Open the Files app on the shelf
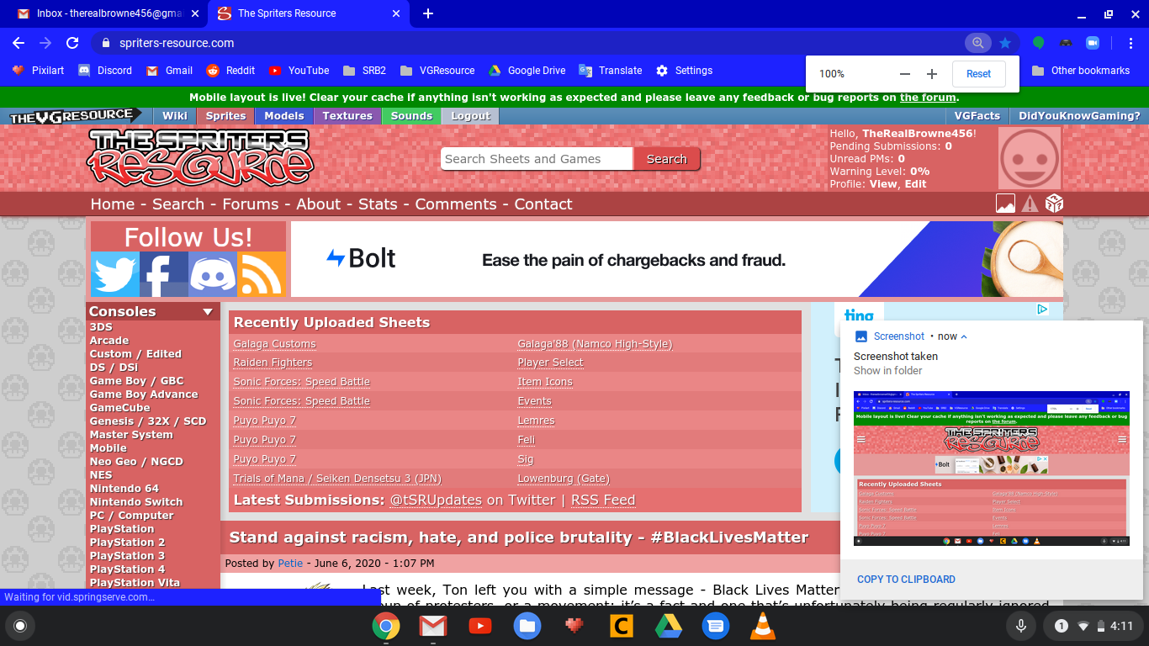Image resolution: width=1149 pixels, height=646 pixels. click(527, 626)
